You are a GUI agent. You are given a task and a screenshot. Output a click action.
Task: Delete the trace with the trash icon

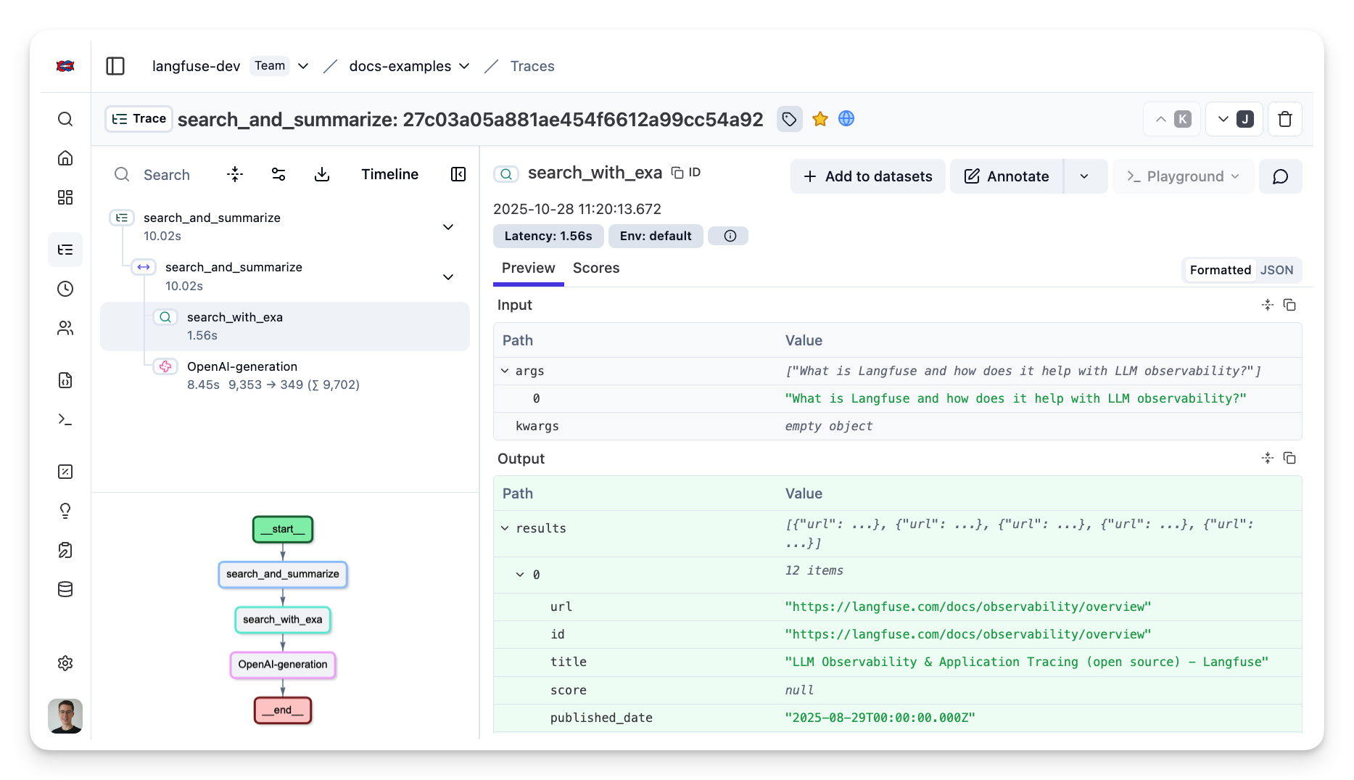point(1284,118)
